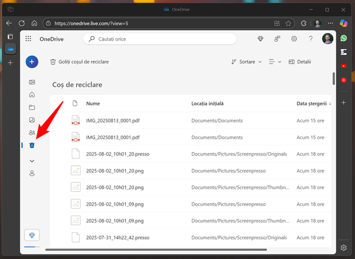This screenshot has width=355, height=259.
Task: Add page to favorites star icon
Action: click(x=288, y=24)
